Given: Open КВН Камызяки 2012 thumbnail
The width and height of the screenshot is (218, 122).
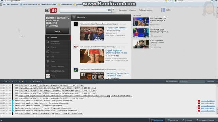Looking at the screenshot, I should coord(141,22).
